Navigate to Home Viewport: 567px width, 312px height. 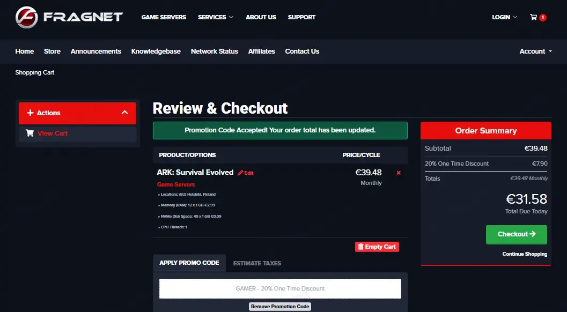coord(25,51)
